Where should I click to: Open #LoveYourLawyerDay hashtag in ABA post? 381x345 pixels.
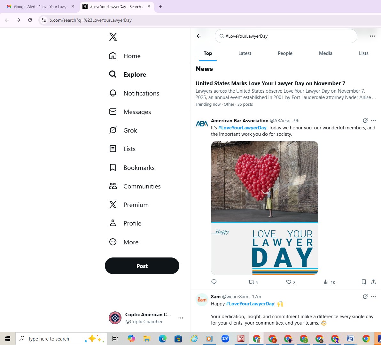pyautogui.click(x=242, y=128)
